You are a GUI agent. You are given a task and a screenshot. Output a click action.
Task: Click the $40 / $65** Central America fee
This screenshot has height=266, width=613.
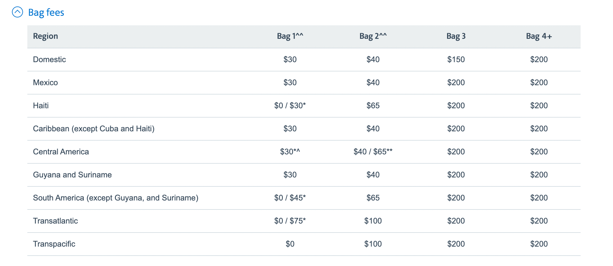pos(373,152)
